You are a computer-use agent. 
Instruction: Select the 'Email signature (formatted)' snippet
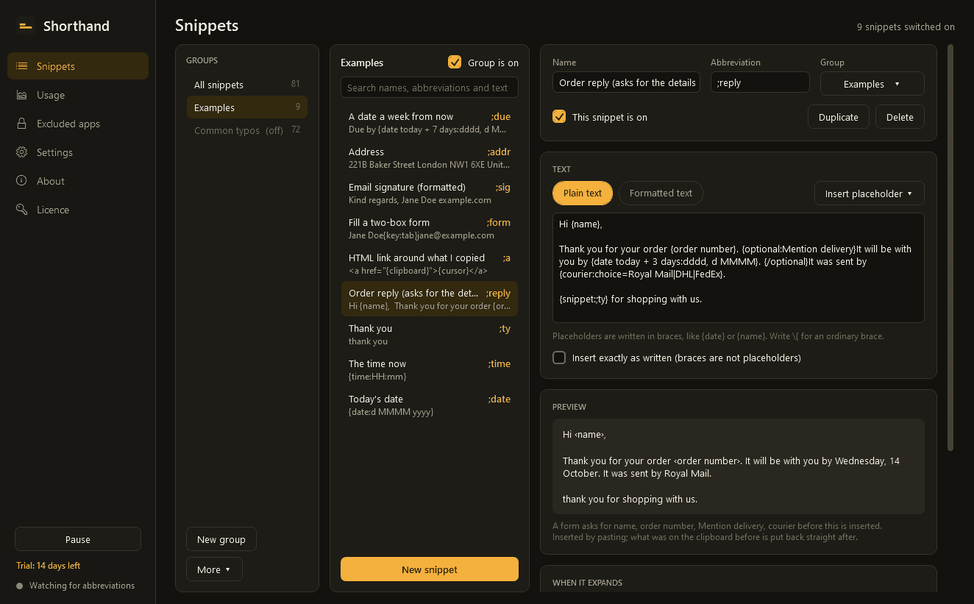coord(430,193)
